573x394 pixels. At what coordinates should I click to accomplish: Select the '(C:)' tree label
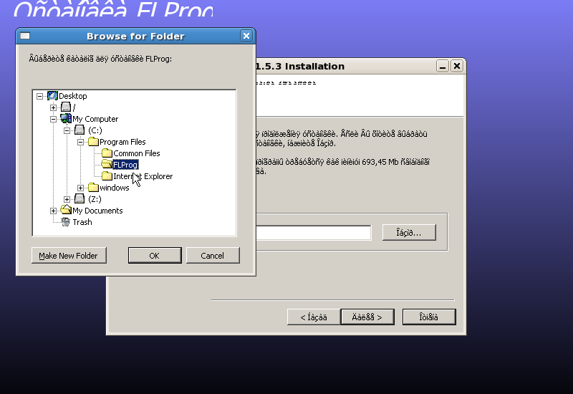click(95, 130)
